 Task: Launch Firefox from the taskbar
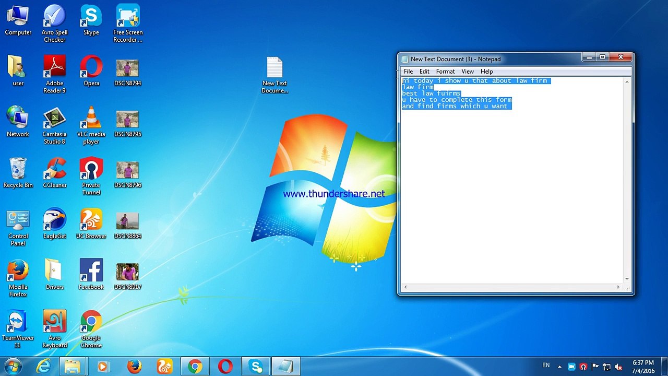click(134, 367)
